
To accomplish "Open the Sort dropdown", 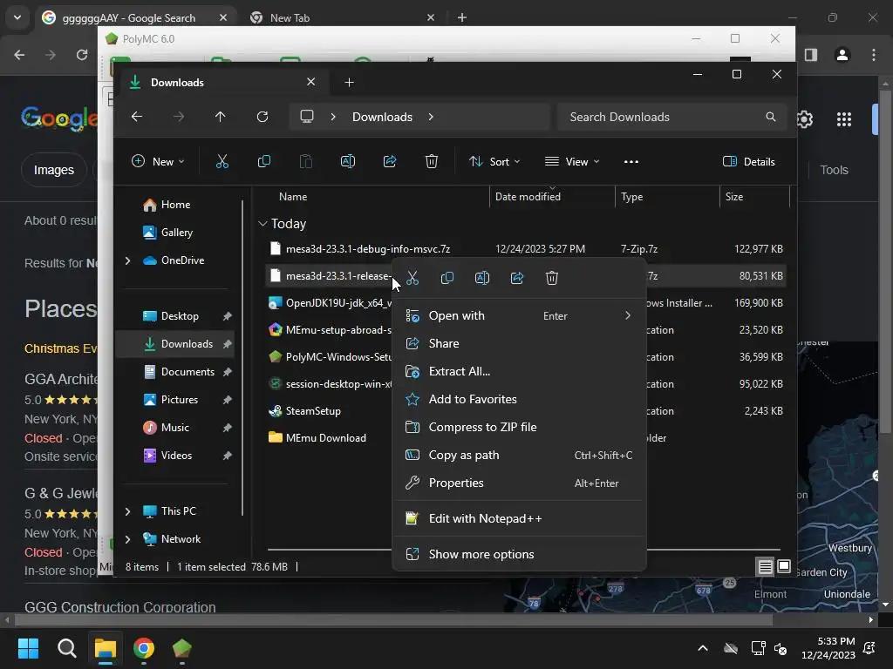I will [x=494, y=161].
